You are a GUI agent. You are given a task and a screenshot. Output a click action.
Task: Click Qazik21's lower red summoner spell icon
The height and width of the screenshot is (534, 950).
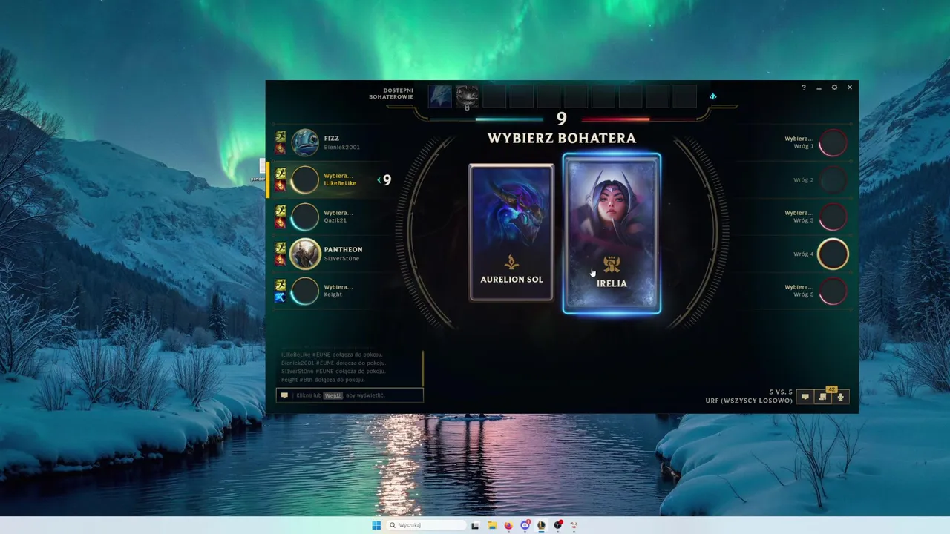pos(281,222)
